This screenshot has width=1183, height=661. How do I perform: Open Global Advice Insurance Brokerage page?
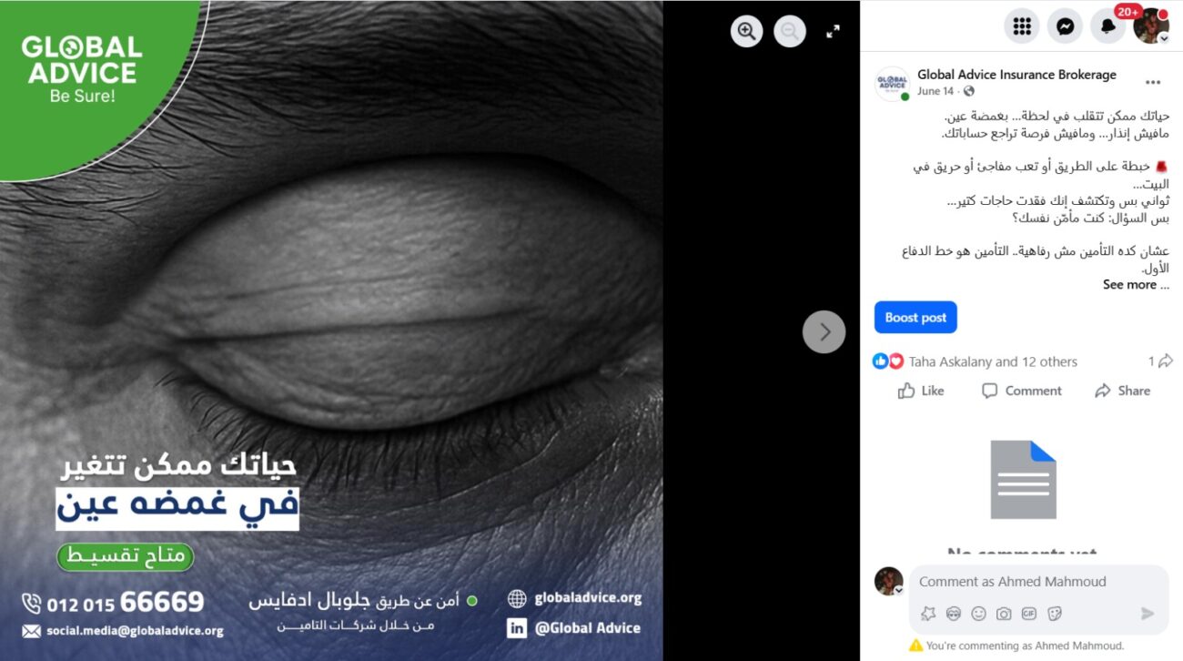pos(1016,75)
